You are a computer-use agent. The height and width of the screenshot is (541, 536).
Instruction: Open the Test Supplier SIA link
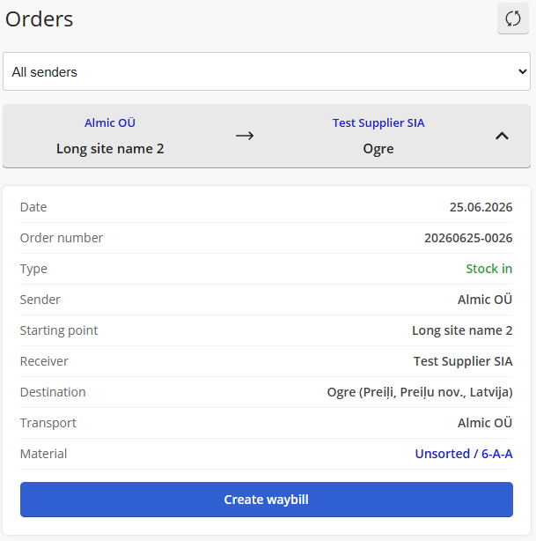pos(378,122)
